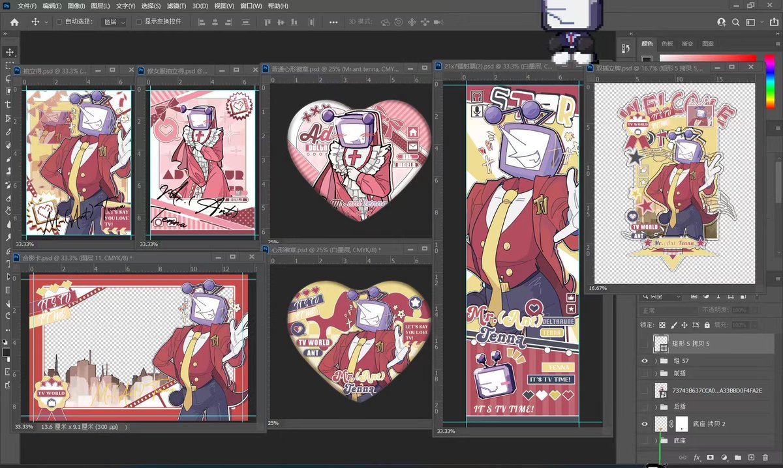Click the lock image pixels brush icon
783x468 pixels.
(x=674, y=325)
